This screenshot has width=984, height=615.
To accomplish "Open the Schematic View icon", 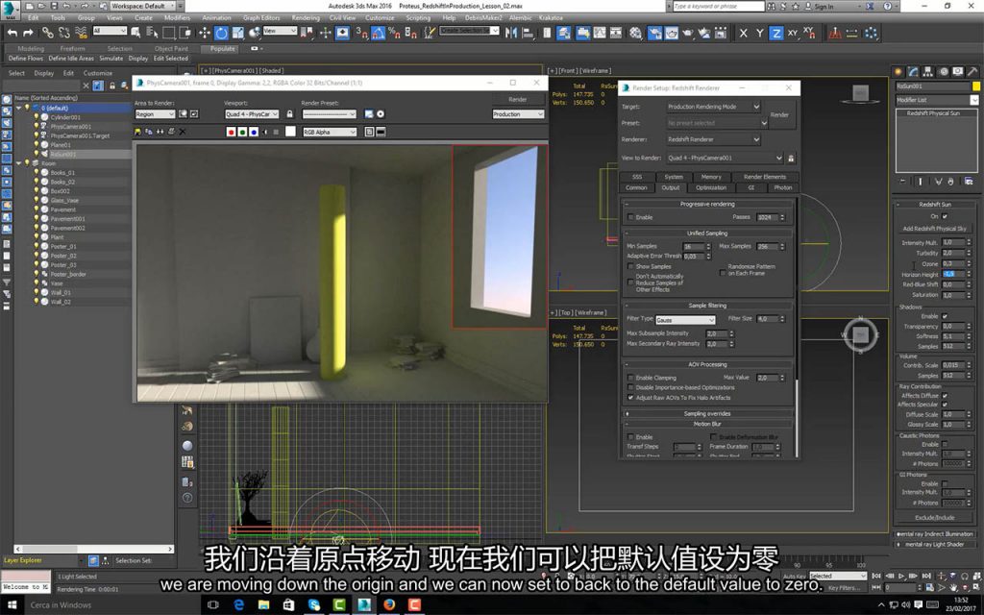I will coord(616,33).
